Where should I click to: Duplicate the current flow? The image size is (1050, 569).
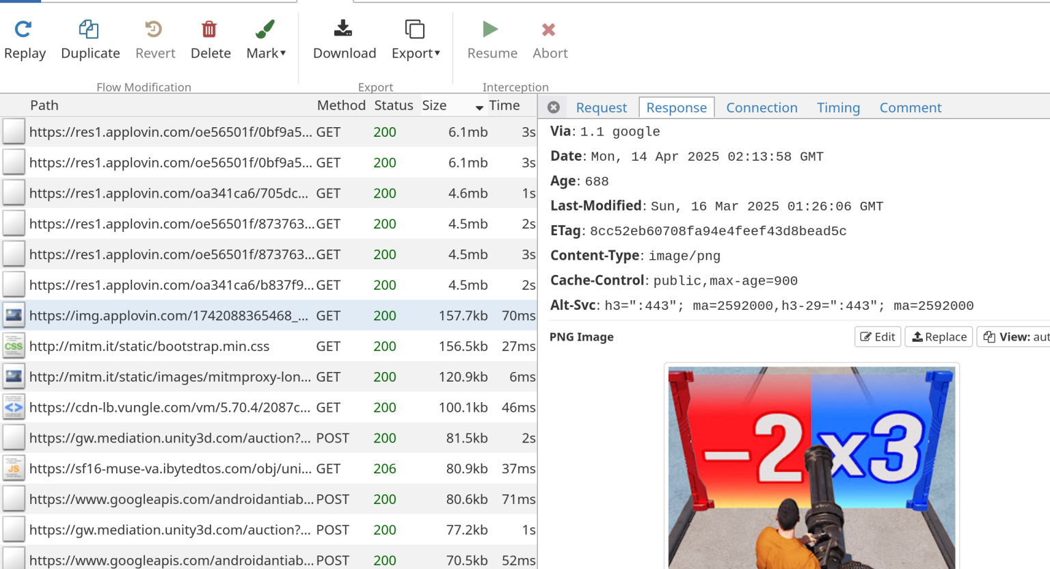click(89, 38)
